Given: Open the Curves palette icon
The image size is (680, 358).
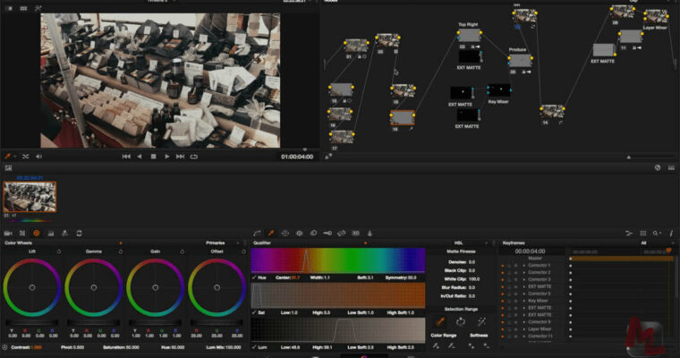Looking at the screenshot, I should pyautogui.click(x=255, y=233).
